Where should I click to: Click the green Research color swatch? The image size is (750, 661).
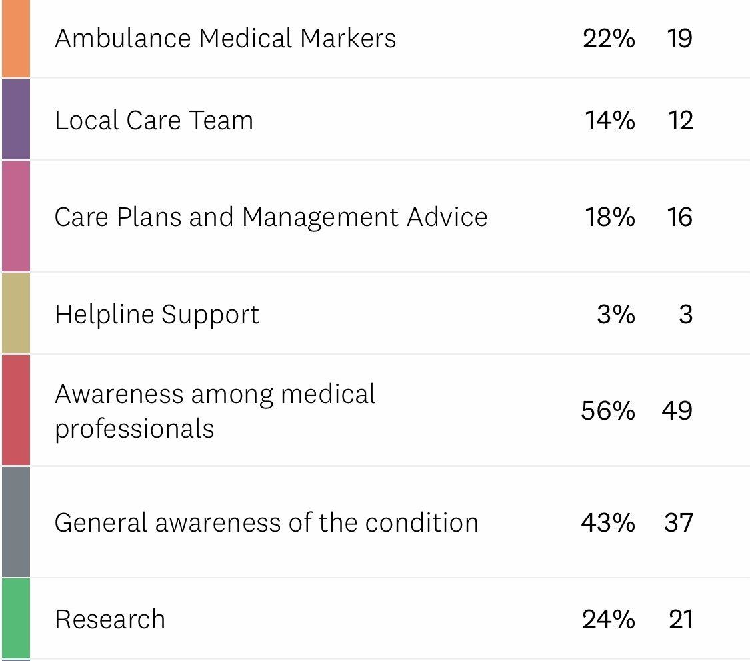15,618
